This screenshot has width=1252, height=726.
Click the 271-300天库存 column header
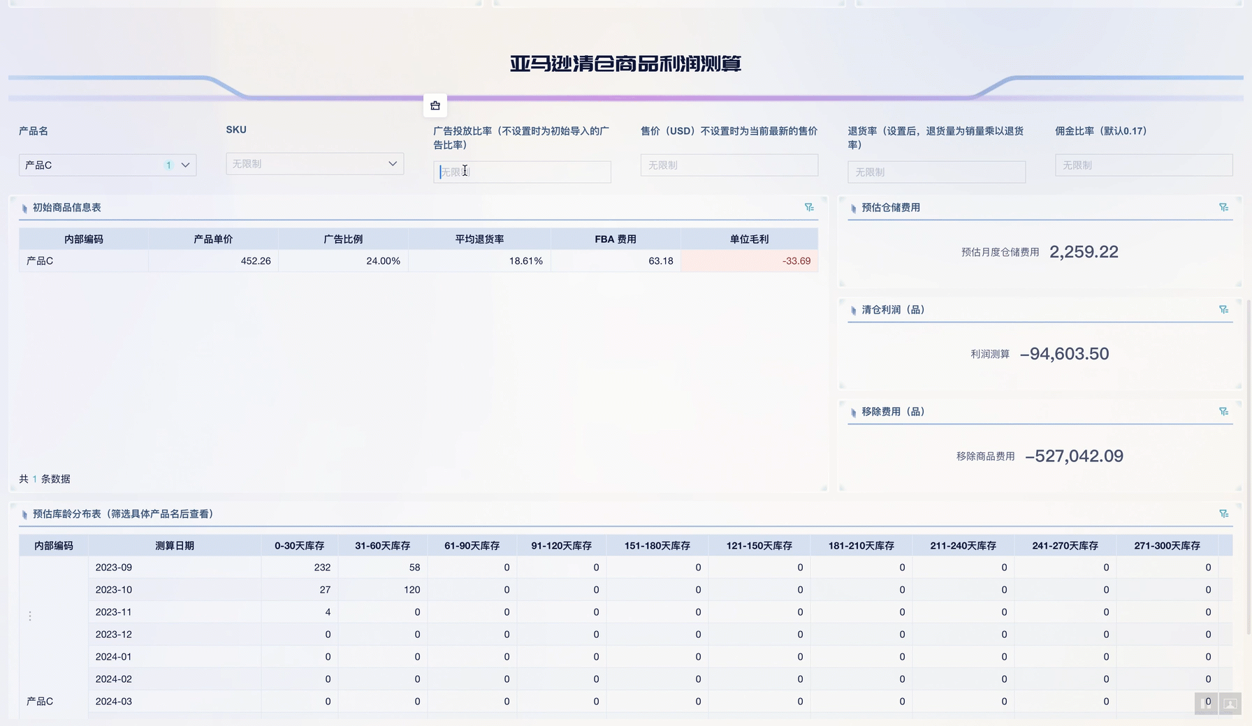pos(1167,545)
